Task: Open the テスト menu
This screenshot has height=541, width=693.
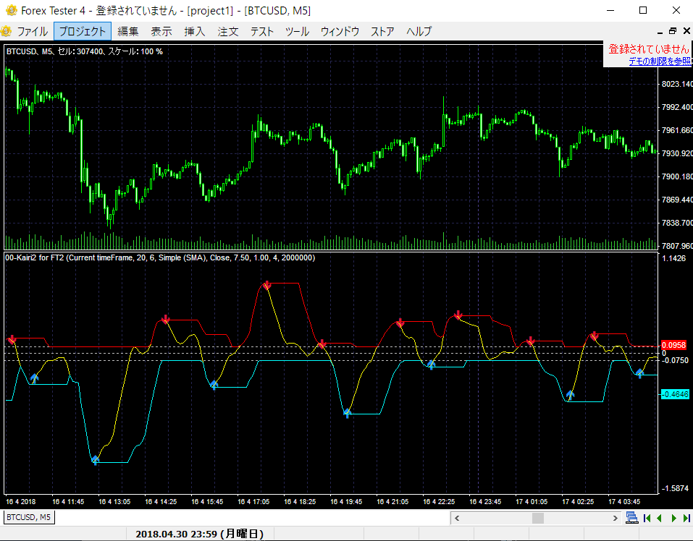Action: tap(262, 31)
